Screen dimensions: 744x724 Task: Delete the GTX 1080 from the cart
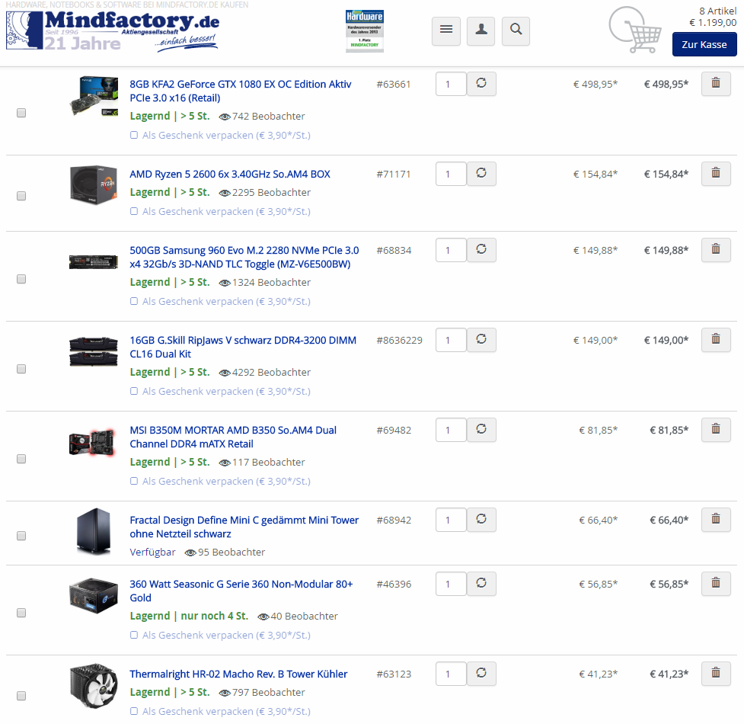(716, 84)
